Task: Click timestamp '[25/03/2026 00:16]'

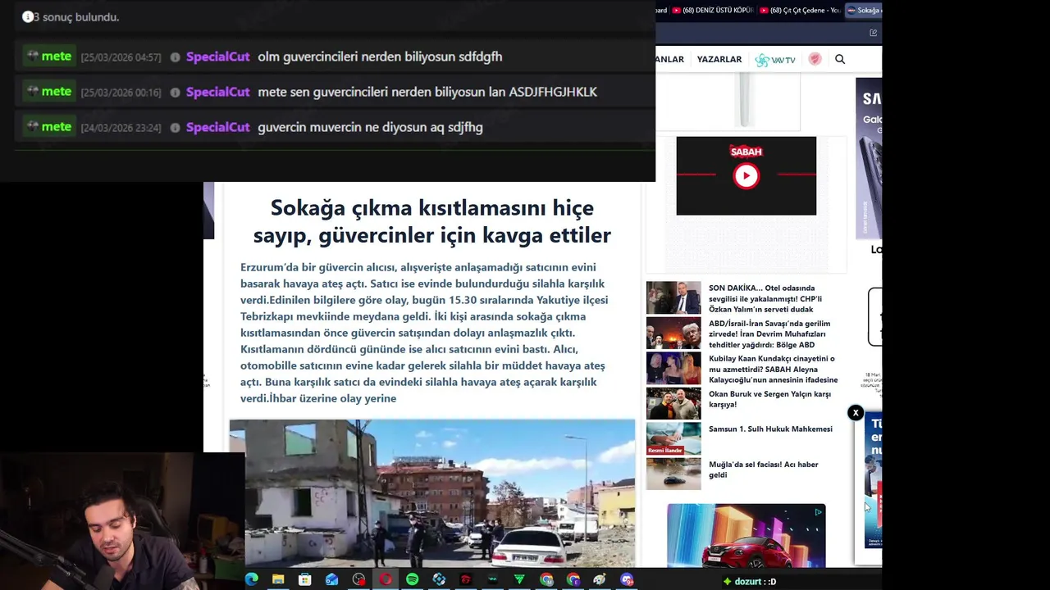Action: click(121, 93)
